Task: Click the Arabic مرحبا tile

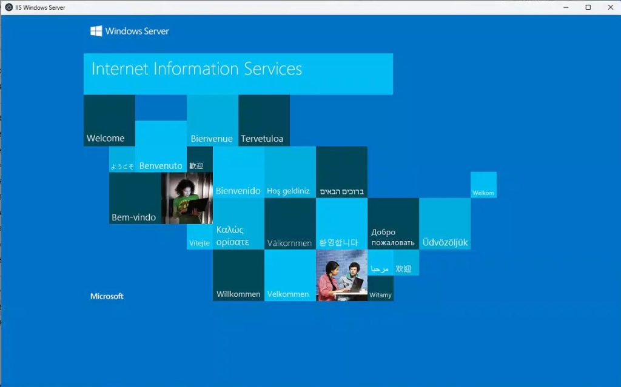Action: [x=380, y=262]
